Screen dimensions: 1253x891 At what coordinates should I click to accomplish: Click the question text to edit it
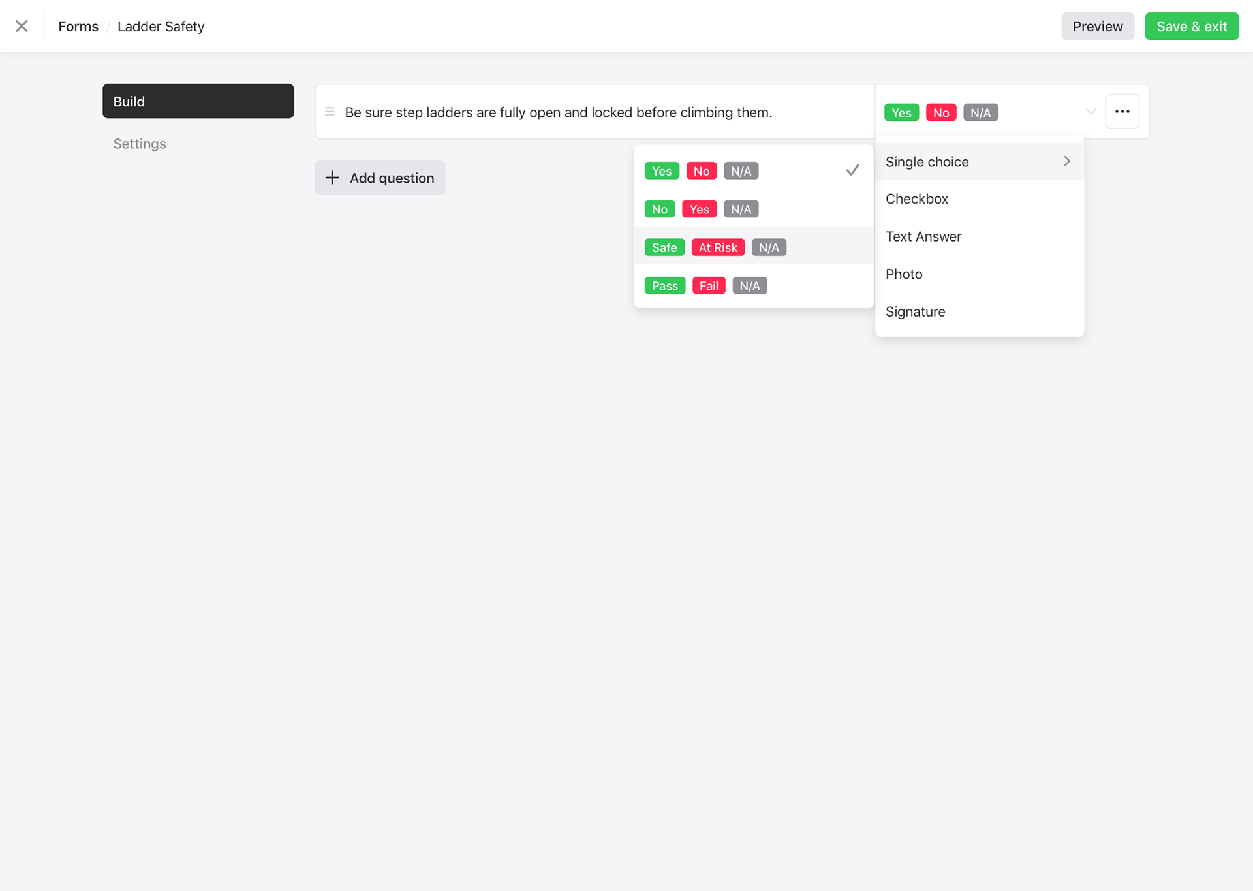tap(558, 112)
